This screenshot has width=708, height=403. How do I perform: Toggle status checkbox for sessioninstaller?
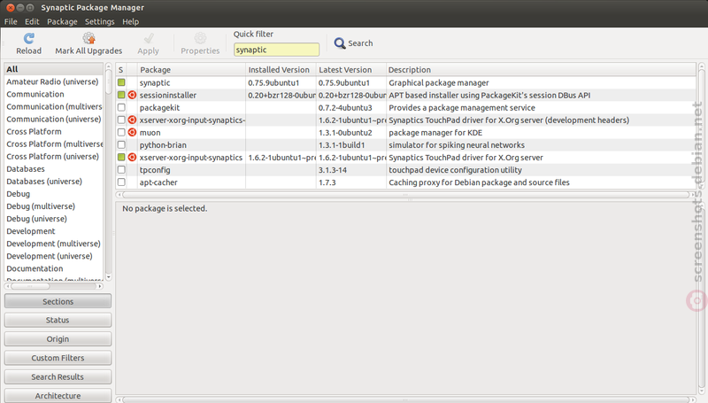tap(121, 96)
